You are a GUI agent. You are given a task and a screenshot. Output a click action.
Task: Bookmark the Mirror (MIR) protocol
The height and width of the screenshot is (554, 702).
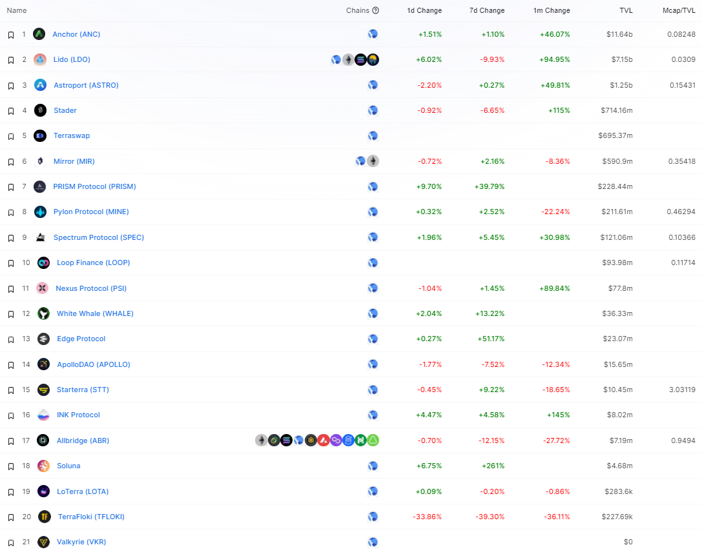click(x=11, y=162)
